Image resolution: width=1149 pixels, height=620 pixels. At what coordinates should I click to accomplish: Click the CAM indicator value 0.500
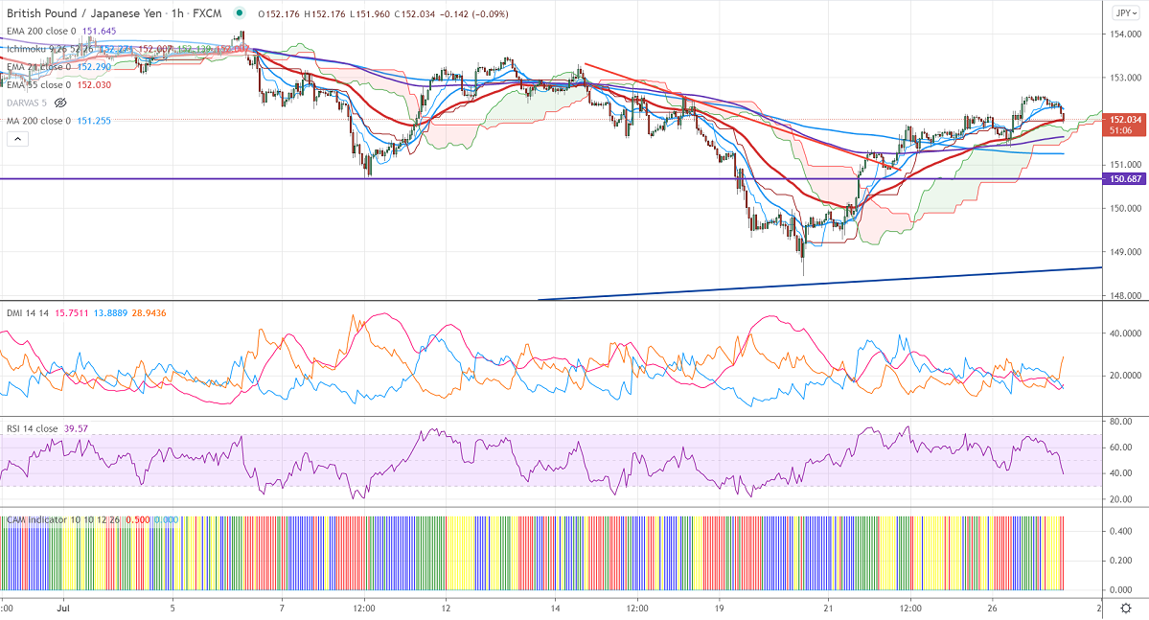pos(138,519)
